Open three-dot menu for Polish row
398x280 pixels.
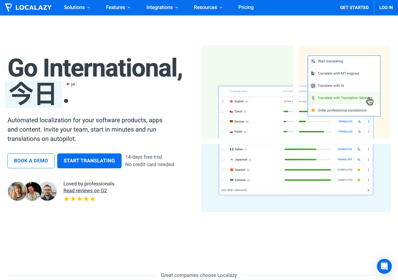369,132
